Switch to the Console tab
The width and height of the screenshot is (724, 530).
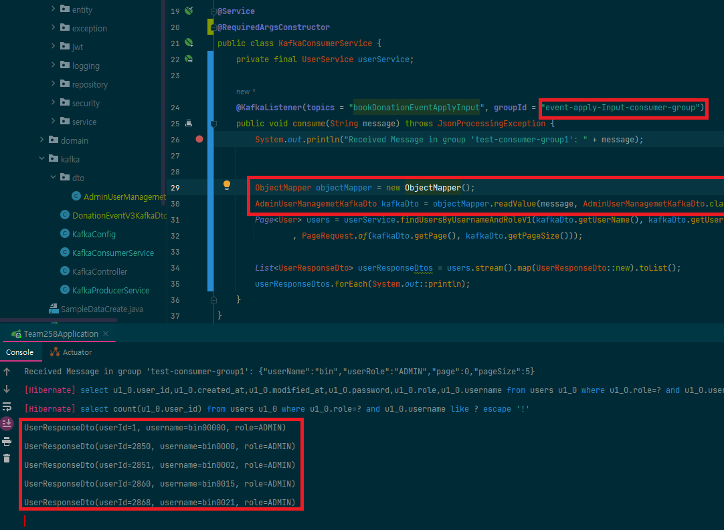click(x=19, y=352)
